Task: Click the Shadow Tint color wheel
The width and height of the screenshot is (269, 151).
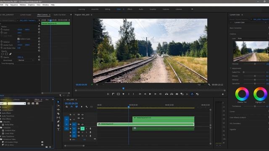Action: (242, 94)
